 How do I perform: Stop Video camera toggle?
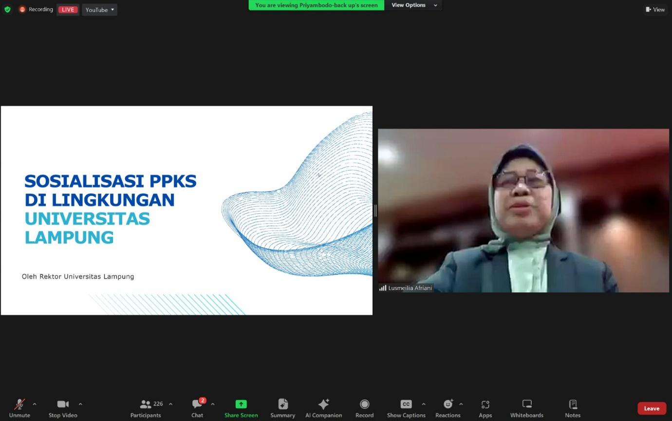click(x=63, y=408)
